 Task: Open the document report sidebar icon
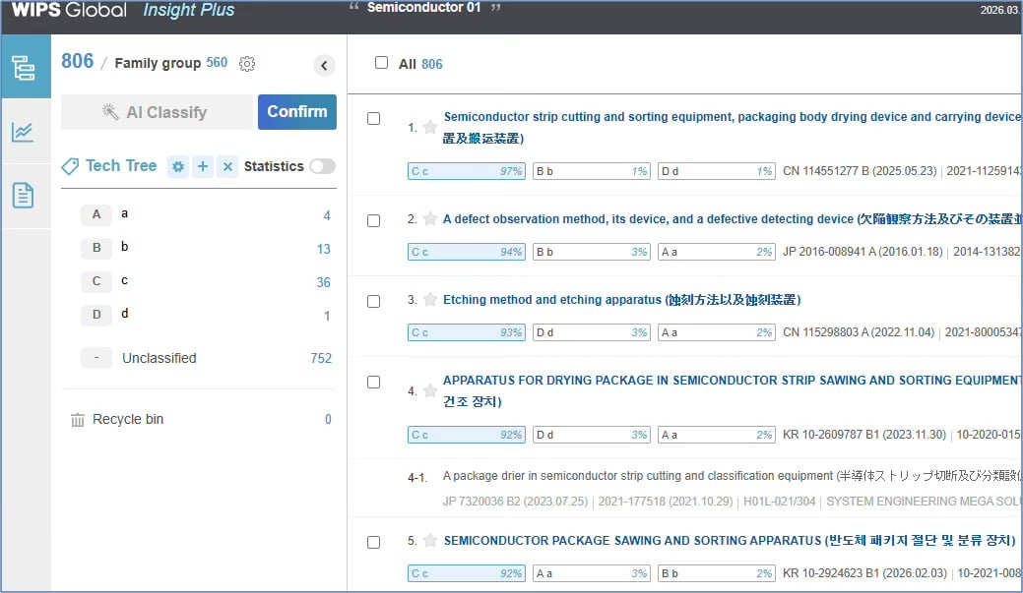[23, 196]
